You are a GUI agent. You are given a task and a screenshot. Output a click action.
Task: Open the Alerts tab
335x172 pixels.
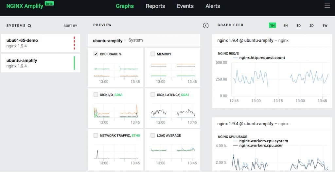[213, 6]
